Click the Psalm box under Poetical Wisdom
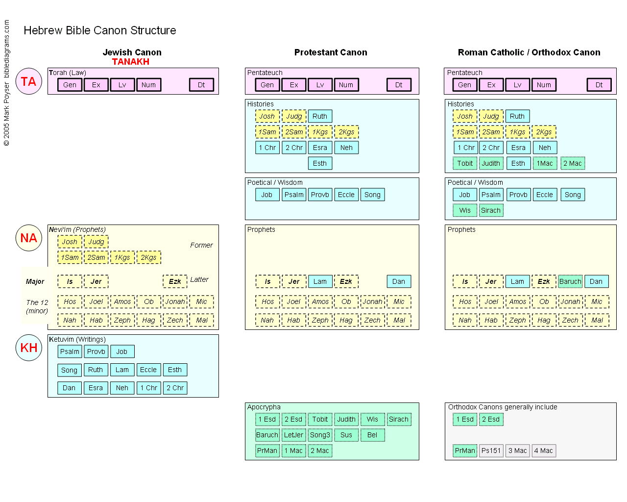This screenshot has height=502, width=627. [294, 194]
